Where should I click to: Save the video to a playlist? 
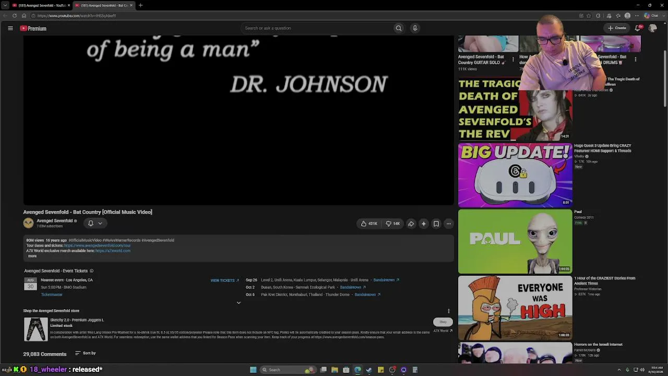point(436,224)
